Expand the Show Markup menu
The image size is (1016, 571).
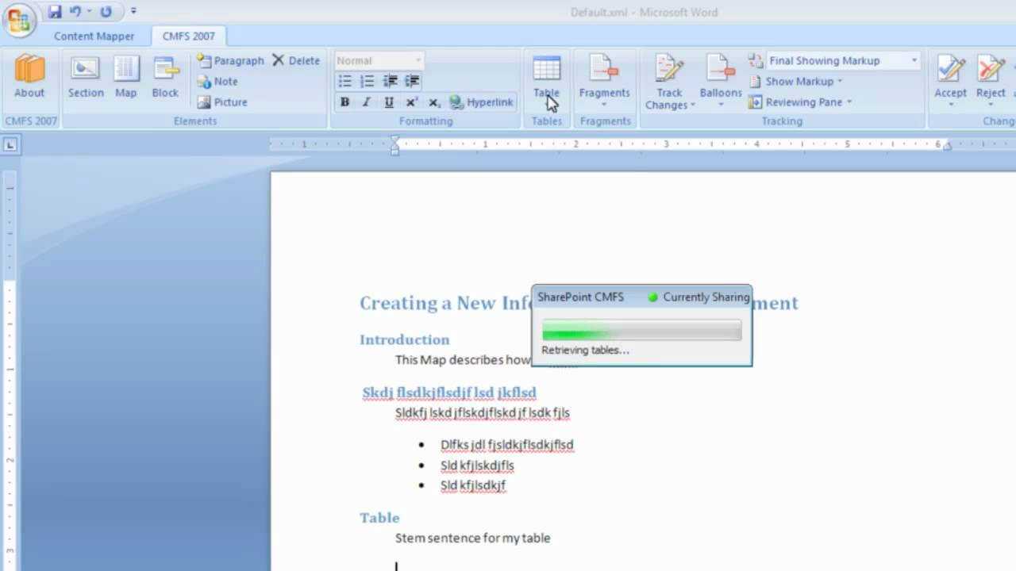(x=795, y=81)
